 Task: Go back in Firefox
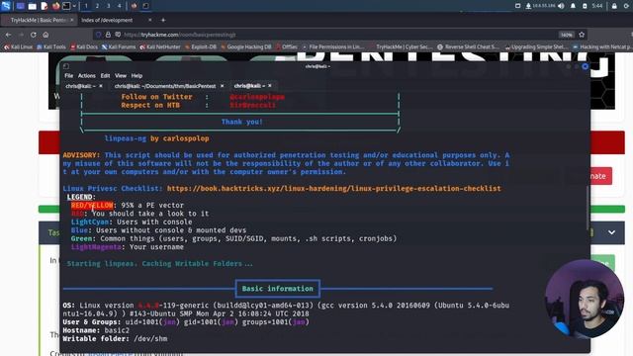point(9,35)
